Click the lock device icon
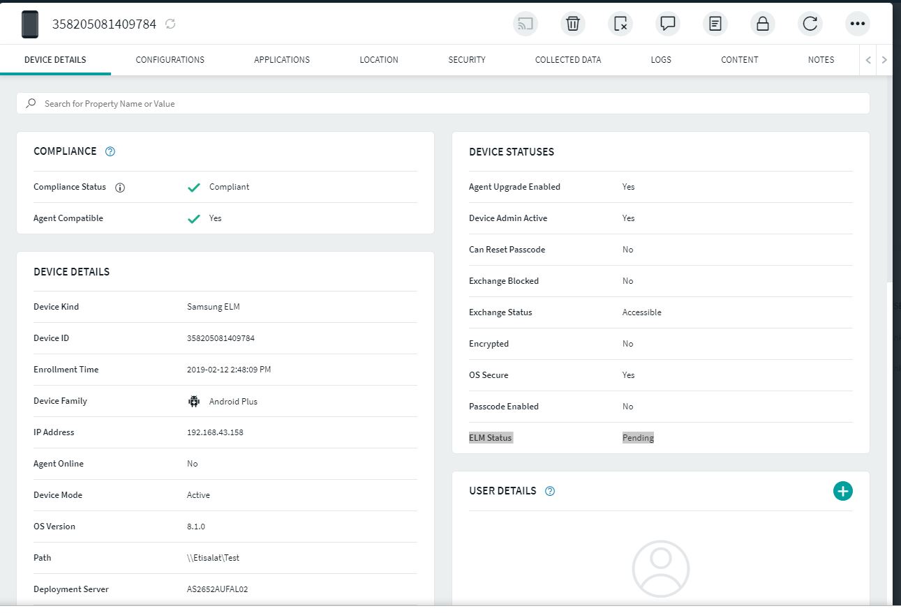Screen dimensions: 901x613 click(x=762, y=24)
